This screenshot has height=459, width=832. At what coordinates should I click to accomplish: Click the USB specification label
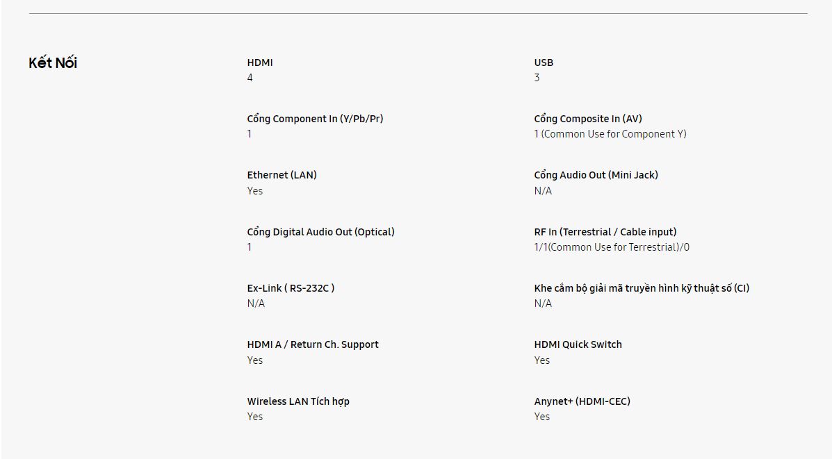(x=544, y=62)
